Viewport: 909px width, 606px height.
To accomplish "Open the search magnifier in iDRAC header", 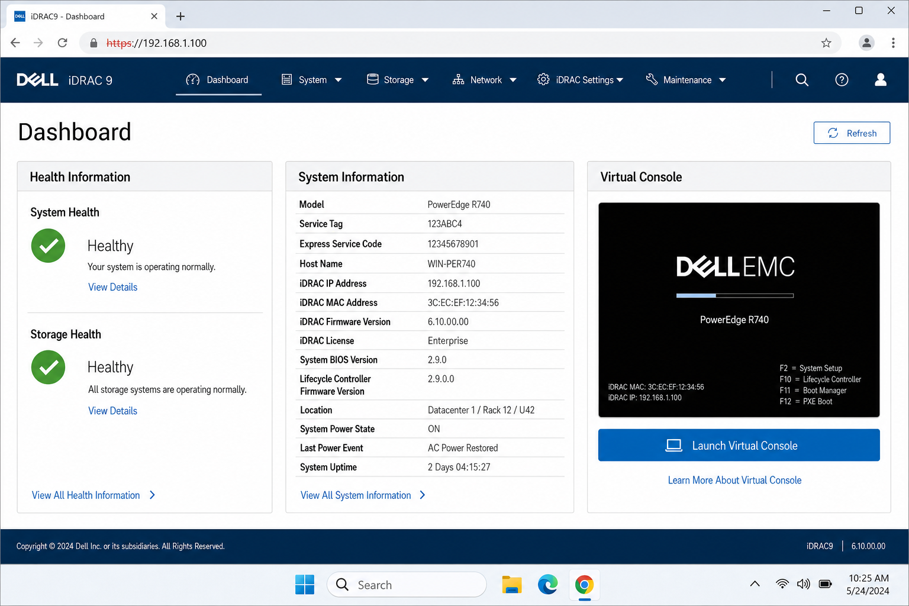I will 802,80.
